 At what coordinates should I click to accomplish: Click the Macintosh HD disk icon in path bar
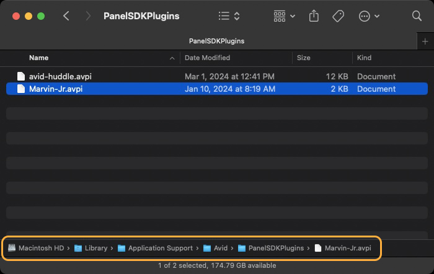pyautogui.click(x=12, y=248)
